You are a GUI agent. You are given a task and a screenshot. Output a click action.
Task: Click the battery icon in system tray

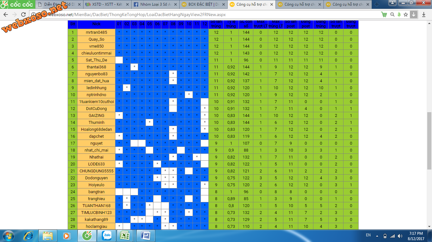click(x=385, y=236)
